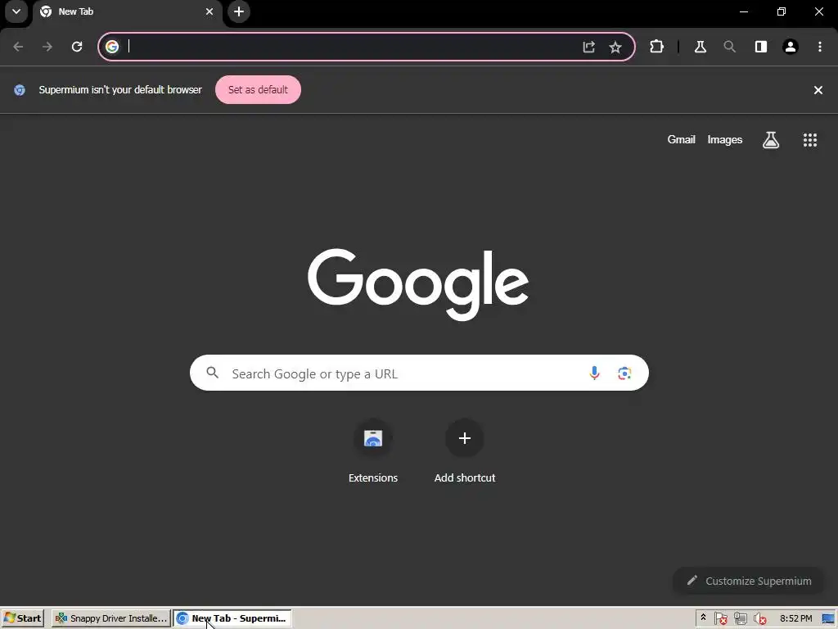This screenshot has height=629, width=838.
Task: Click the Google icon in address bar
Action: [x=111, y=47]
